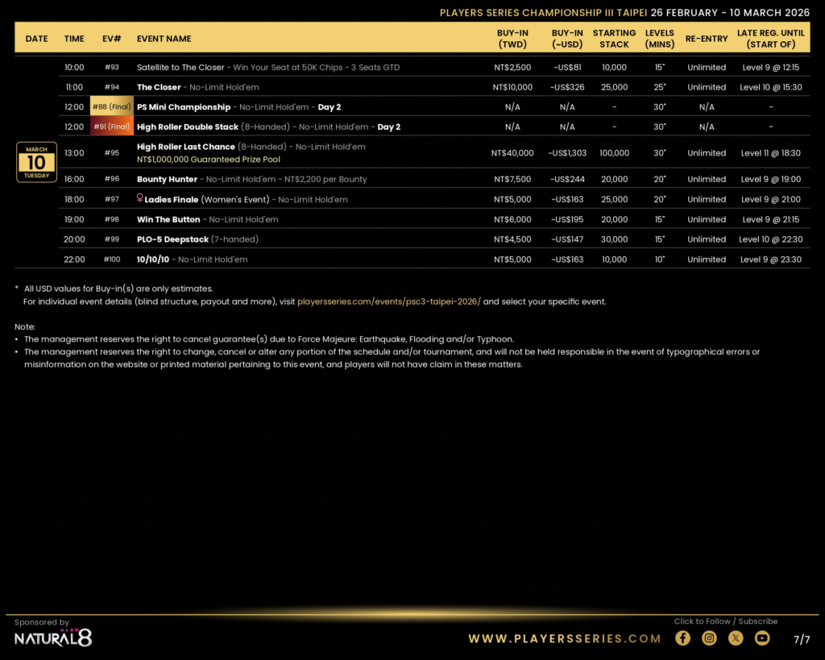Open the playersseries.com/events/psc3-taipei-2026/ link
825x660 pixels.
coord(388,301)
